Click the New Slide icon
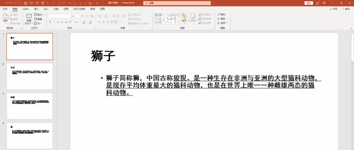This screenshot has height=150, width=354. pyautogui.click(x=29, y=16)
